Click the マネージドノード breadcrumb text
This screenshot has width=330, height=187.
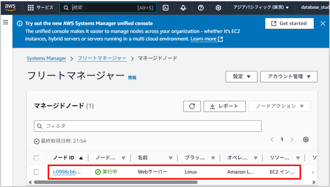[x=157, y=58]
